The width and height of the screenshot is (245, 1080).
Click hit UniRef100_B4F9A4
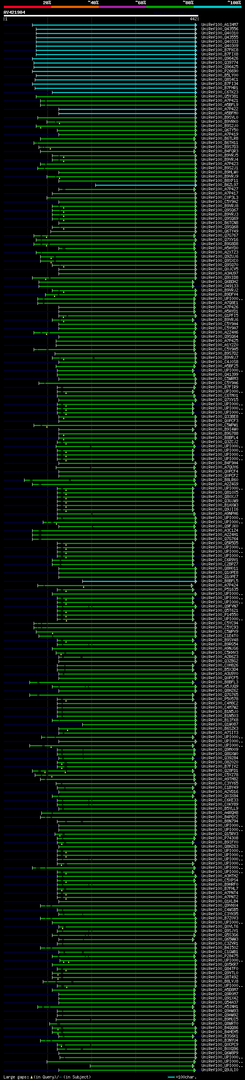[x=220, y=463]
